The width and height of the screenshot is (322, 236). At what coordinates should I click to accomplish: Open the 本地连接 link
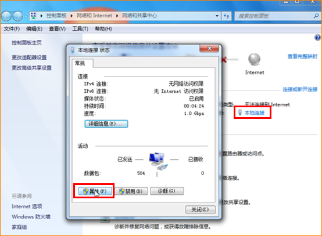(x=255, y=112)
